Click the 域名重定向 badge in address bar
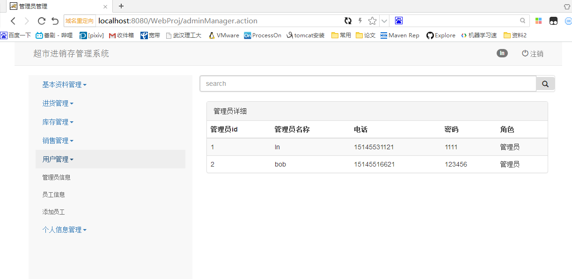The width and height of the screenshot is (572, 279). click(x=80, y=21)
